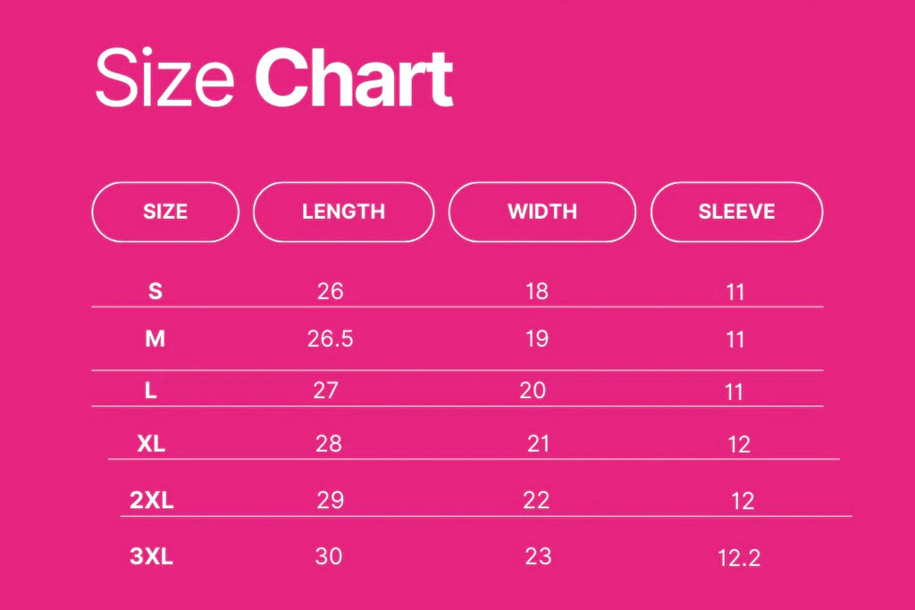Click the width value 18

tap(537, 291)
